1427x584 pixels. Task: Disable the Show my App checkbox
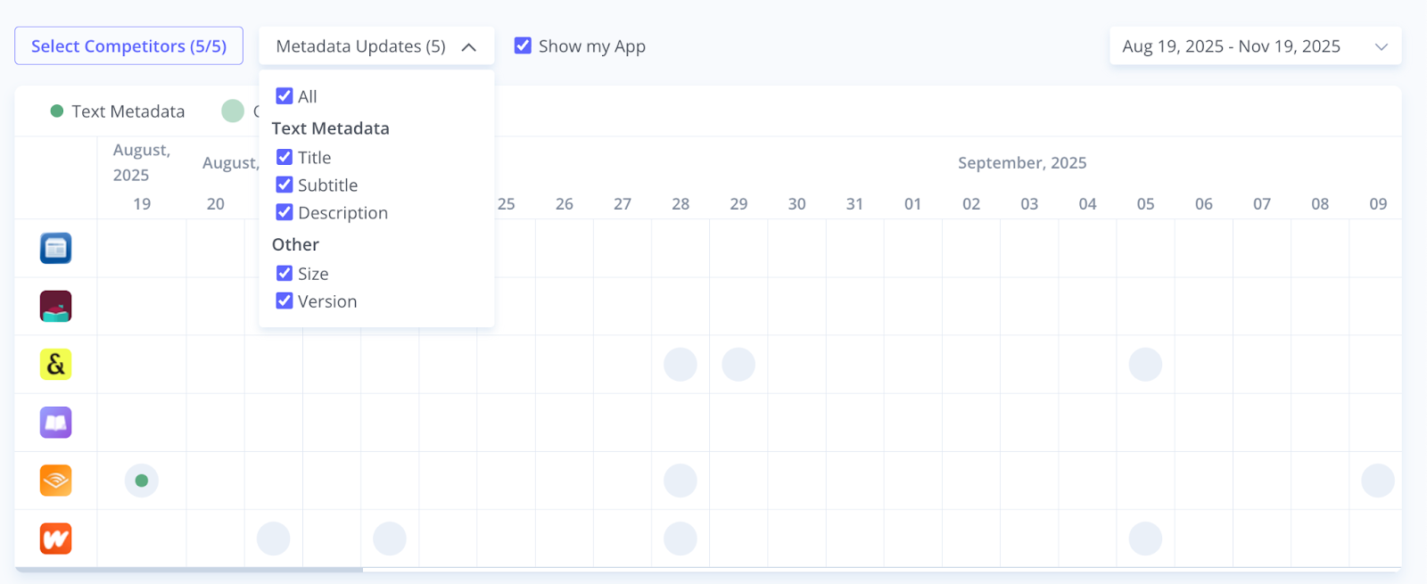click(x=524, y=45)
